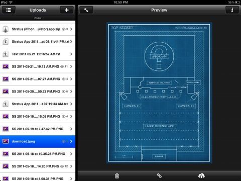Select SS 2011-05-18 at 4.08.31 PM.PNG
241x181 pixels.
(x=38, y=177)
